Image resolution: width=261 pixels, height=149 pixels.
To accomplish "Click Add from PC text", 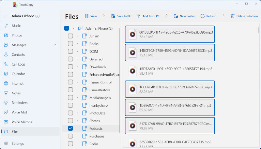I will (x=151, y=16).
